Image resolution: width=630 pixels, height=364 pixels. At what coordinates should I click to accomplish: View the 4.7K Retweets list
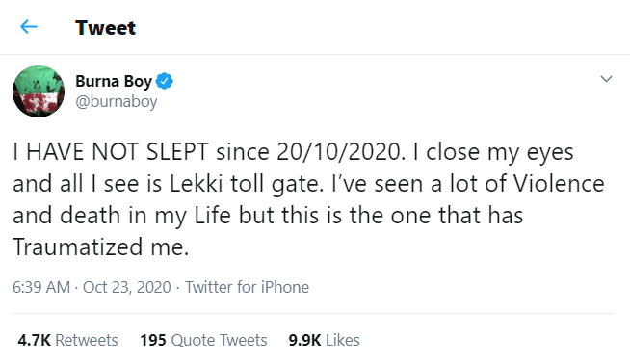67,340
